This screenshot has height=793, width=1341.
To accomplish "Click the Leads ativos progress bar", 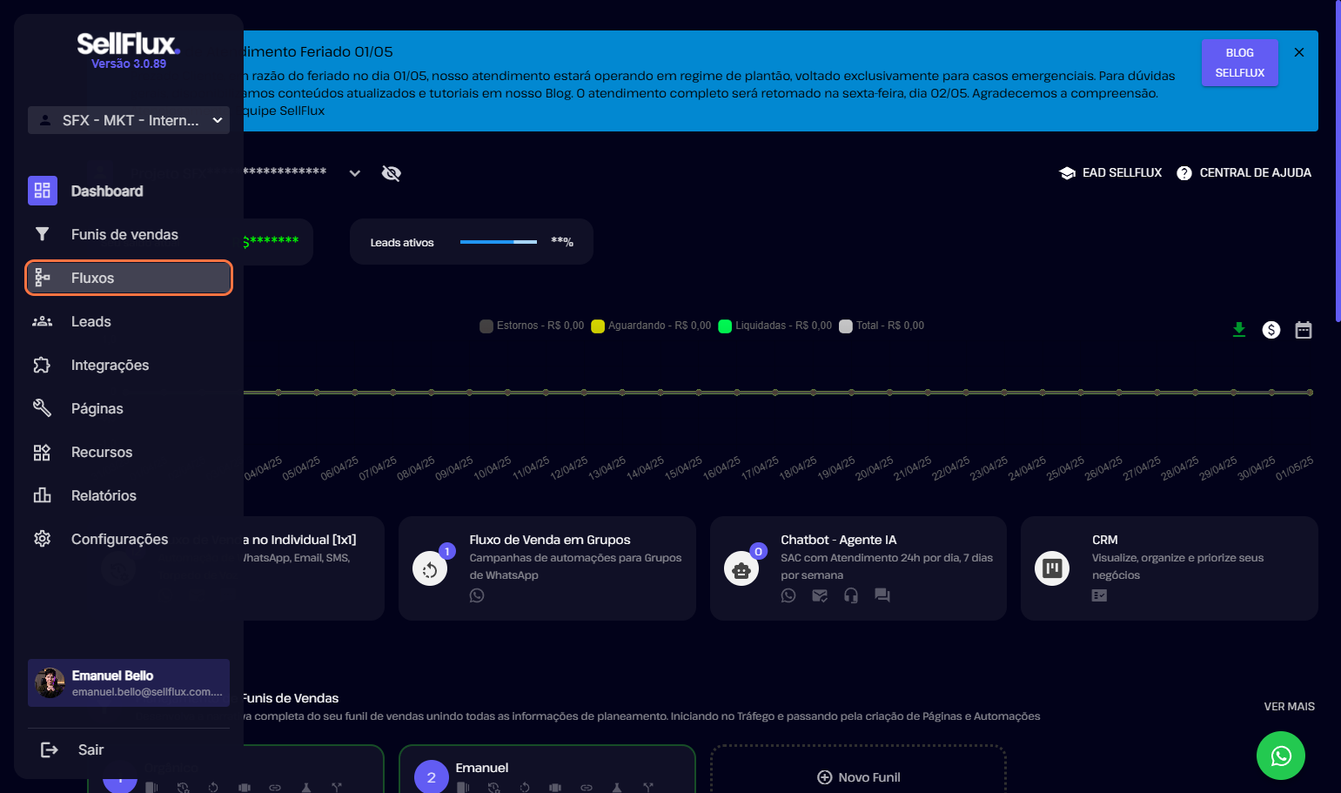I will 499,241.
